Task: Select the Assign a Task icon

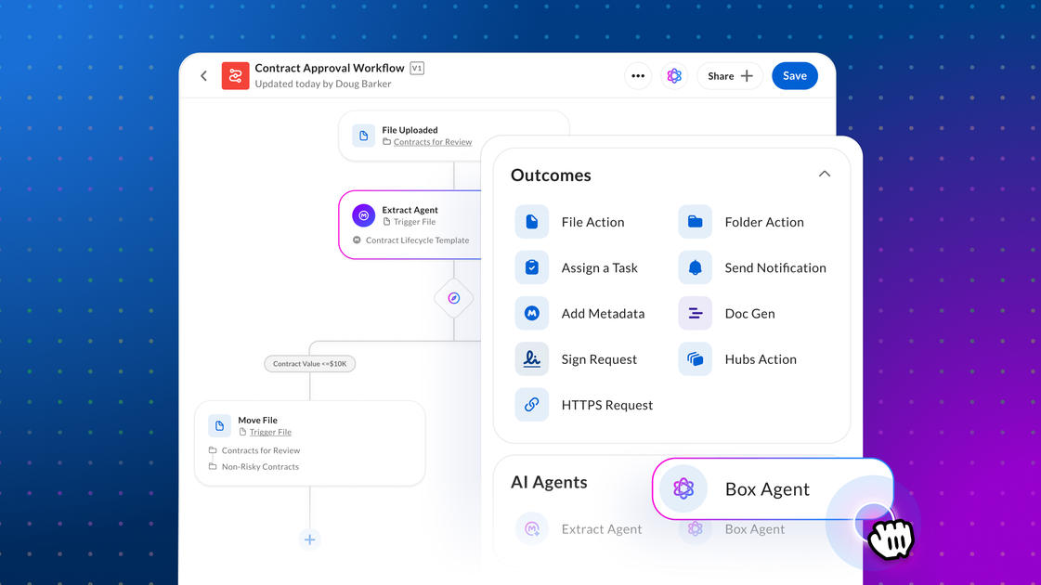Action: coord(532,267)
